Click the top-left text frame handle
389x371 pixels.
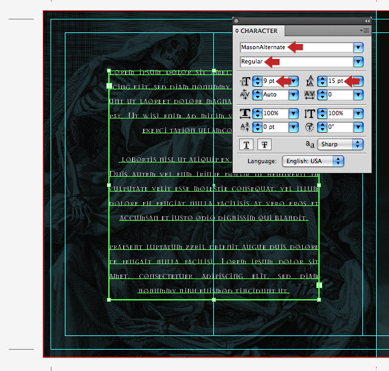click(109, 71)
